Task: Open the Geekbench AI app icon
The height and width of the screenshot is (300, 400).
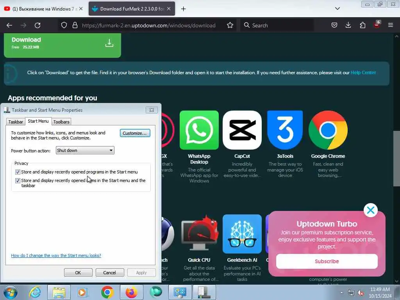Action: coord(242,234)
